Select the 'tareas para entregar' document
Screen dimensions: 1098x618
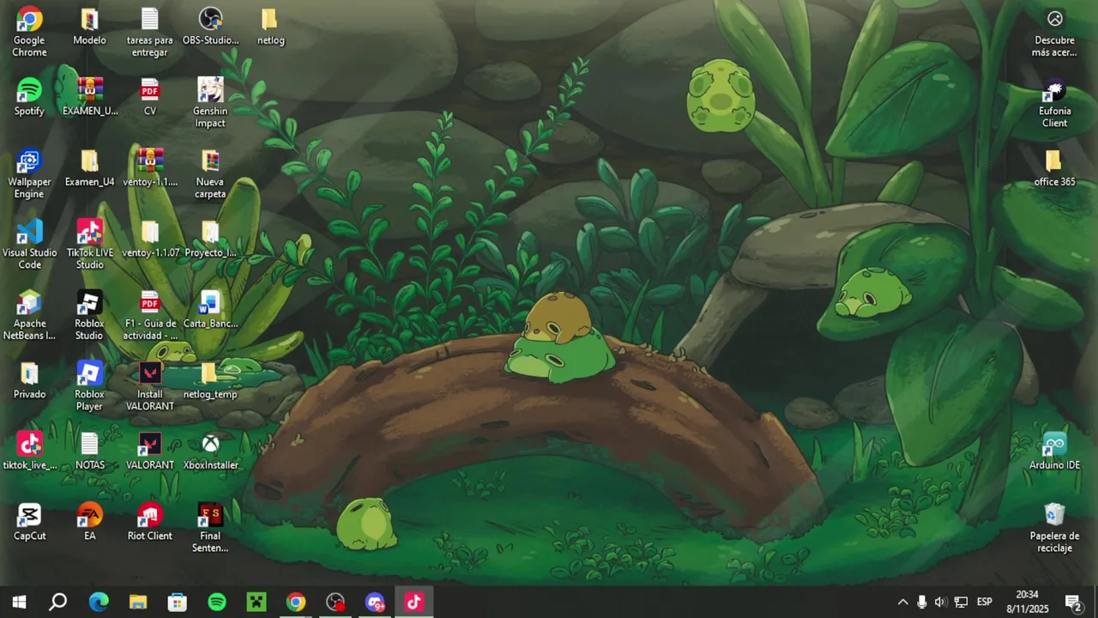pos(149,32)
